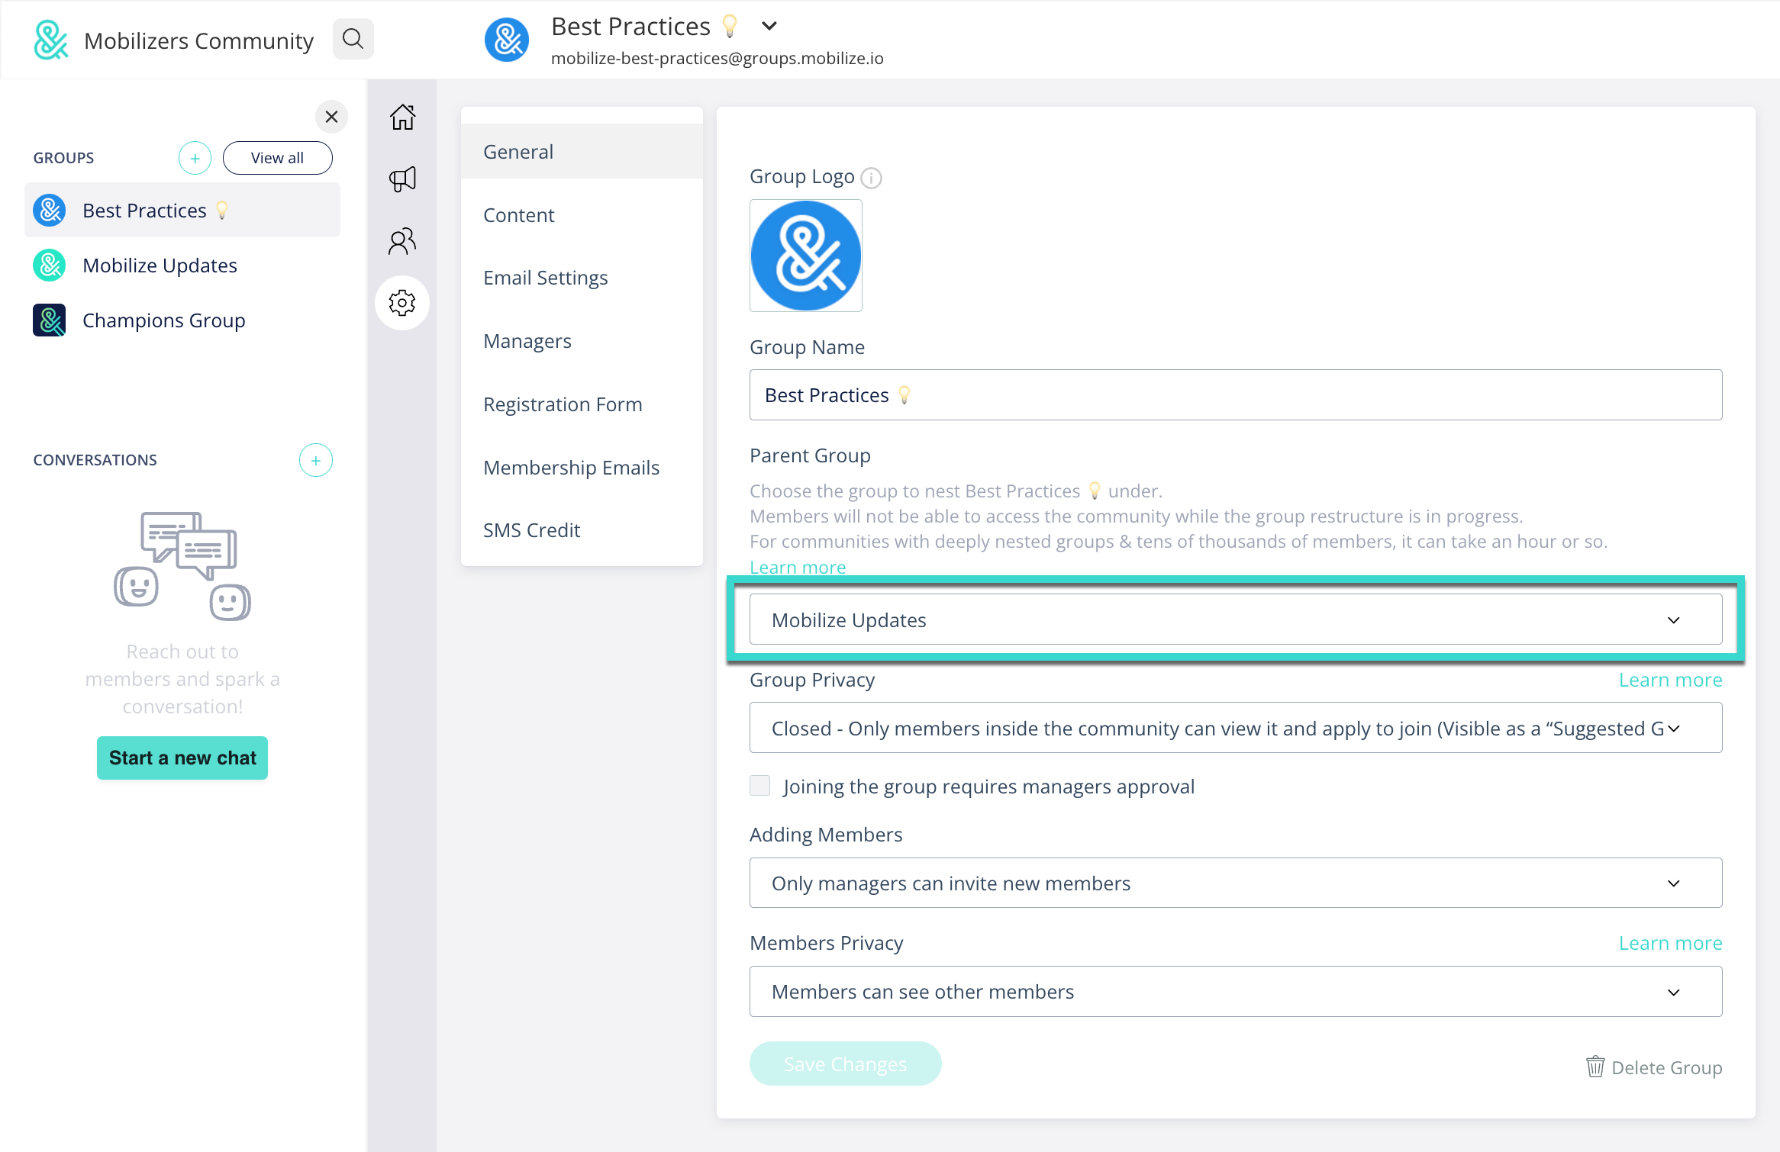Image resolution: width=1780 pixels, height=1152 pixels.
Task: Click Learn more next to Group Privacy
Action: click(x=1670, y=680)
